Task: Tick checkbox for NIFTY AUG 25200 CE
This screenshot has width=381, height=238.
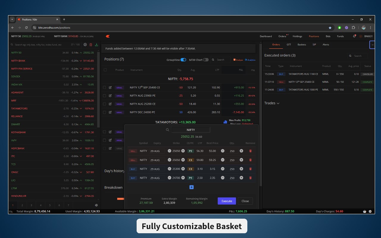Action: [104, 104]
